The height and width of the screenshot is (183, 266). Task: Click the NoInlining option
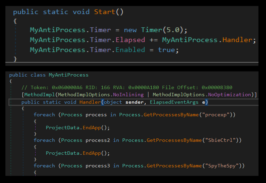coord(128,94)
